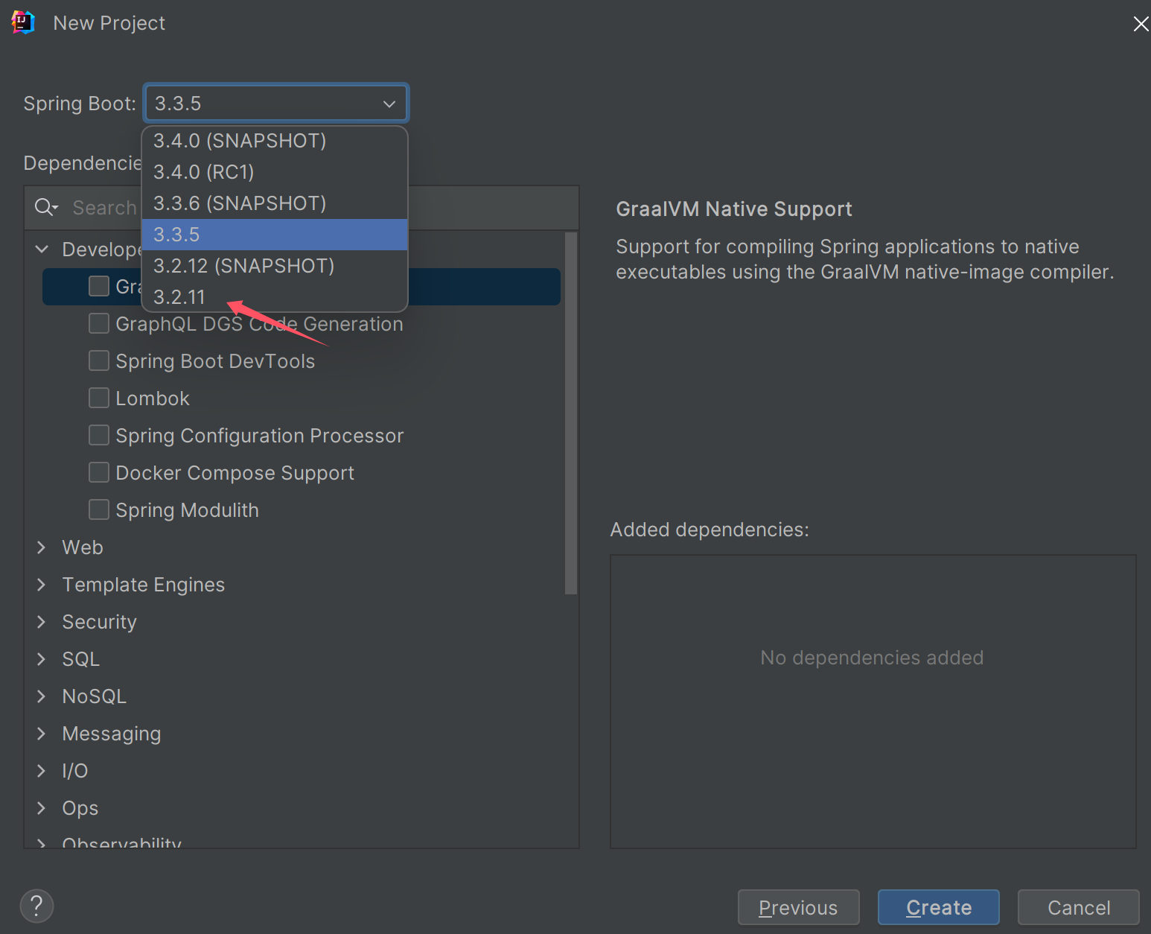
Task: Click the Web tree label
Action: pos(83,547)
